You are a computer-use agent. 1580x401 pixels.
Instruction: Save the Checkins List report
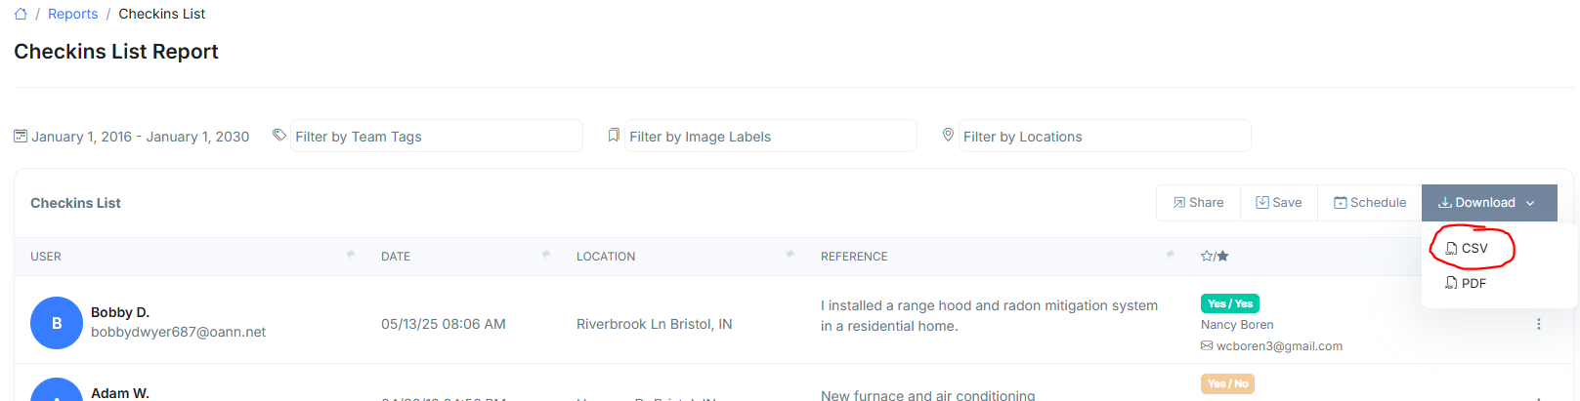pos(1278,203)
